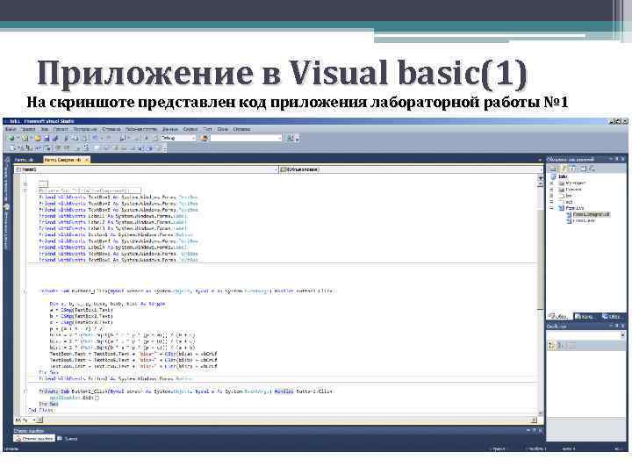632x474 pixels.
Task: Select the Form1.Designer.vb editor tab
Action: (62, 160)
